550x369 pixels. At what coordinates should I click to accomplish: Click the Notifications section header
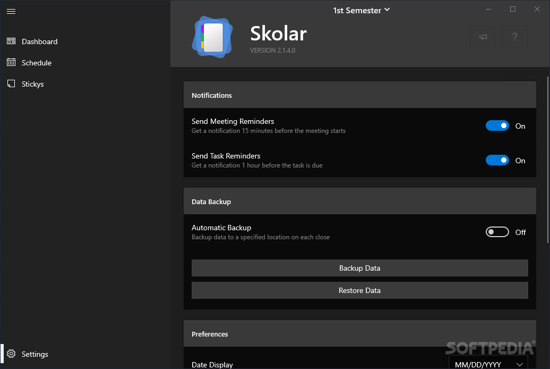click(359, 95)
